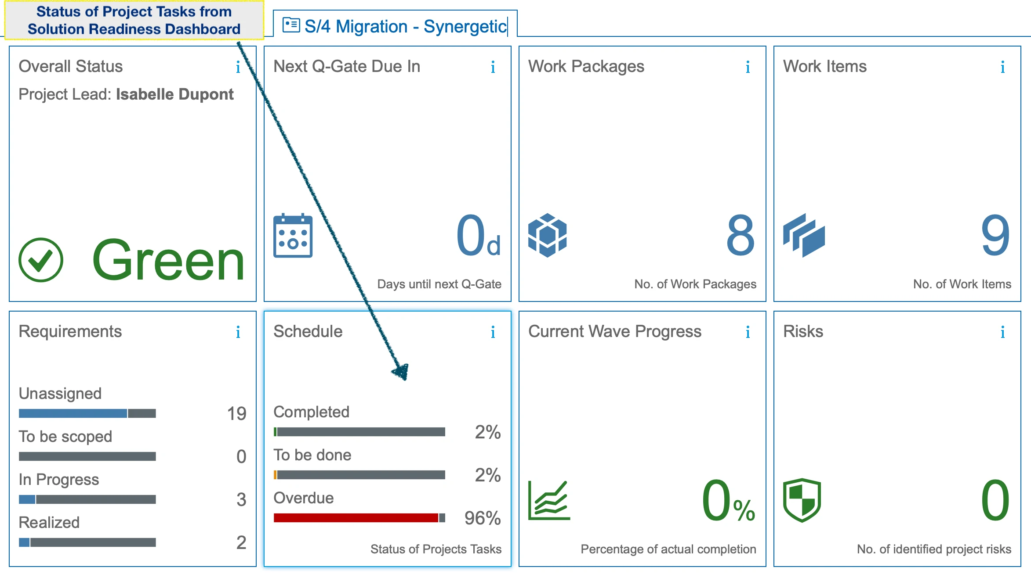Click info icon on Current Wave Progress
1031x574 pixels.
(748, 332)
